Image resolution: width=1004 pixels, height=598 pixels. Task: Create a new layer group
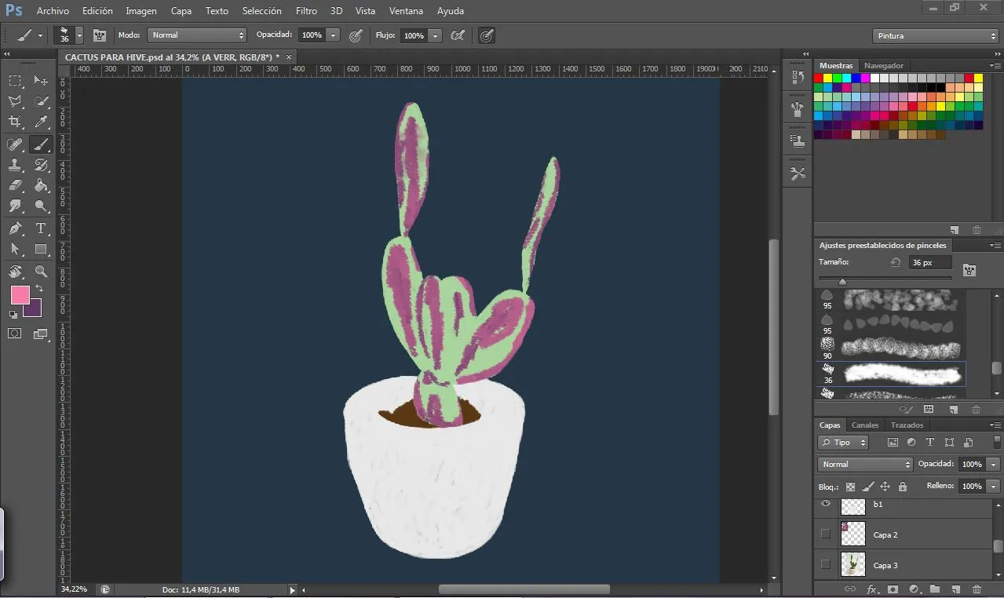(x=935, y=589)
